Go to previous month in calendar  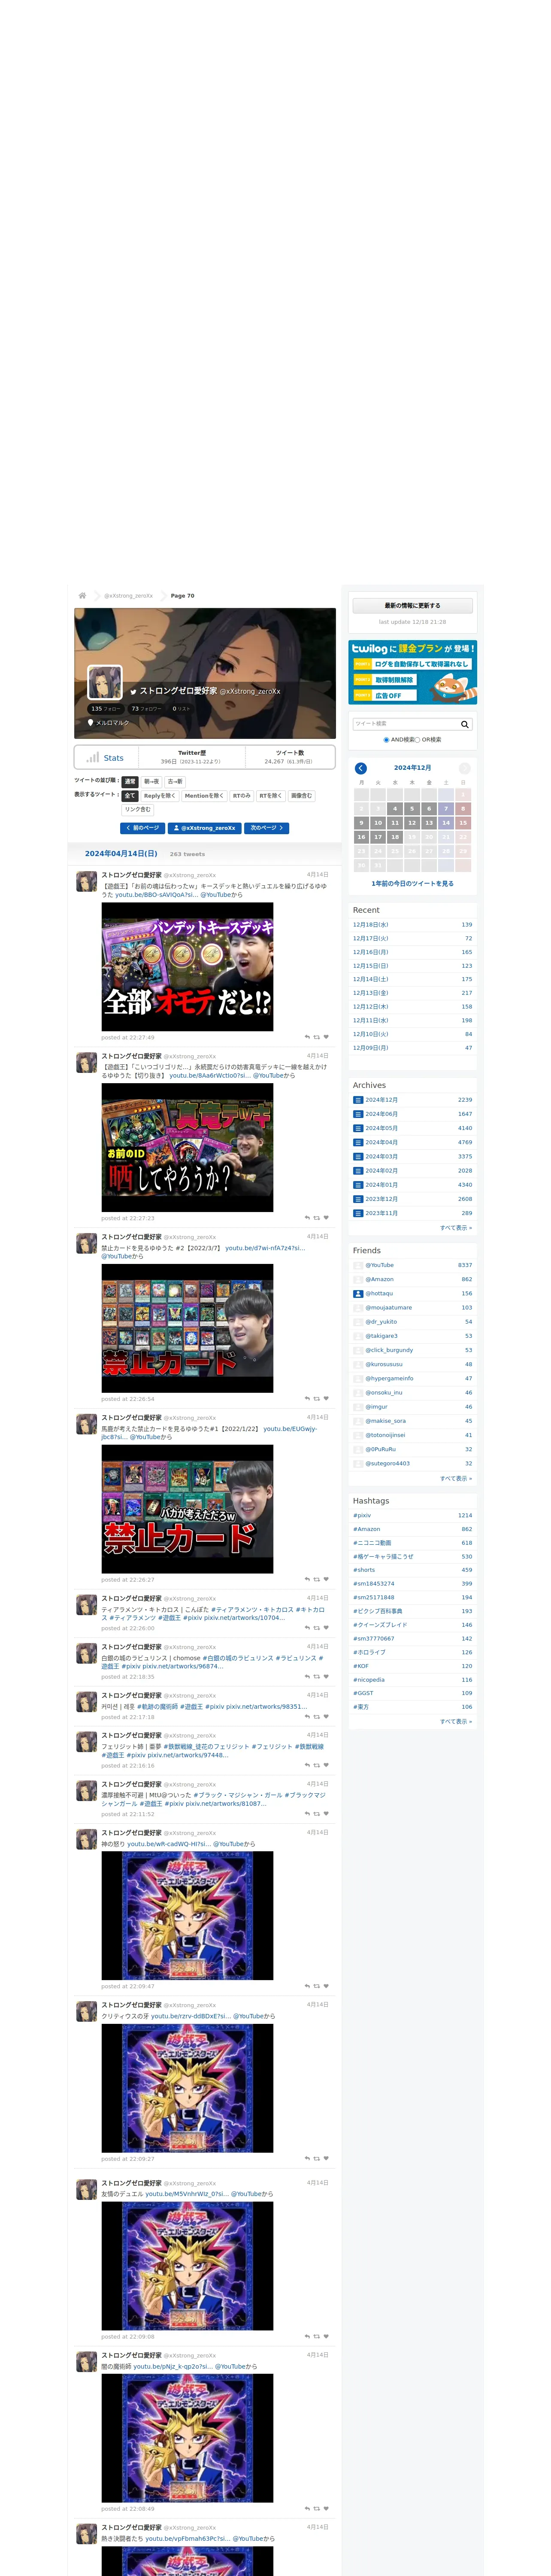(360, 768)
